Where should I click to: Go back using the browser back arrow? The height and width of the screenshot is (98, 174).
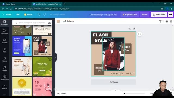(x=3, y=8)
